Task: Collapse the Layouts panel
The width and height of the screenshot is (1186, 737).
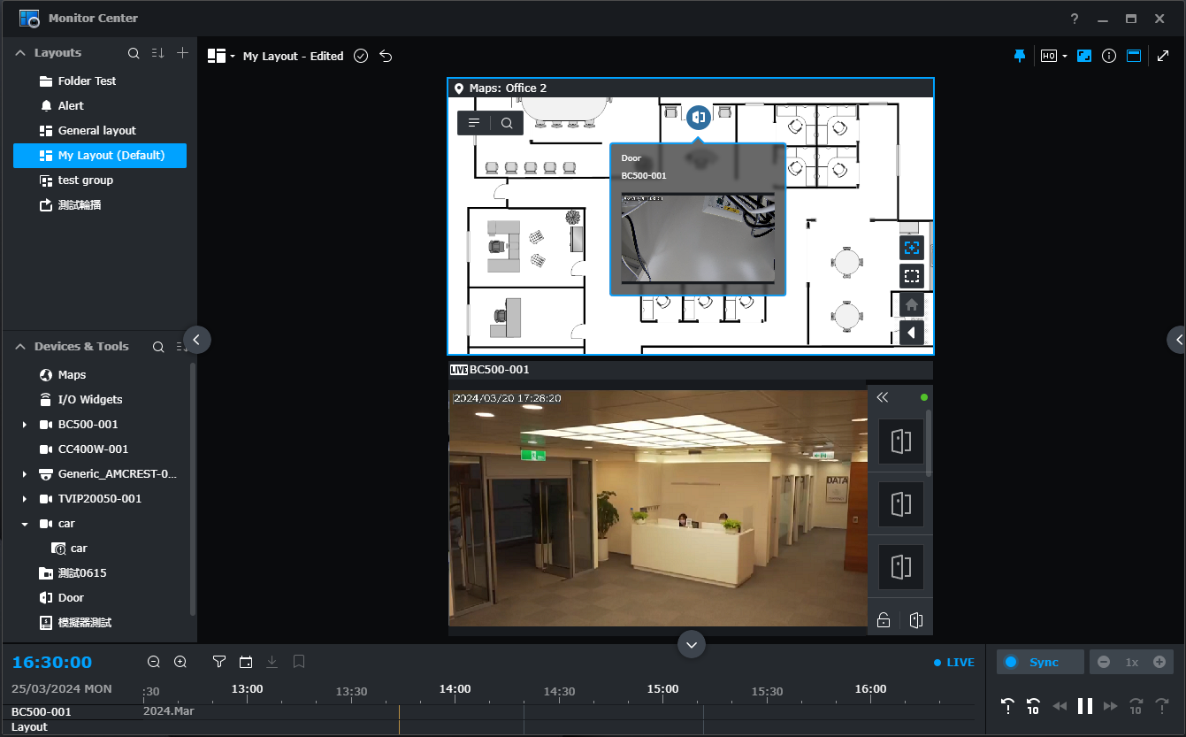Action: (x=19, y=52)
